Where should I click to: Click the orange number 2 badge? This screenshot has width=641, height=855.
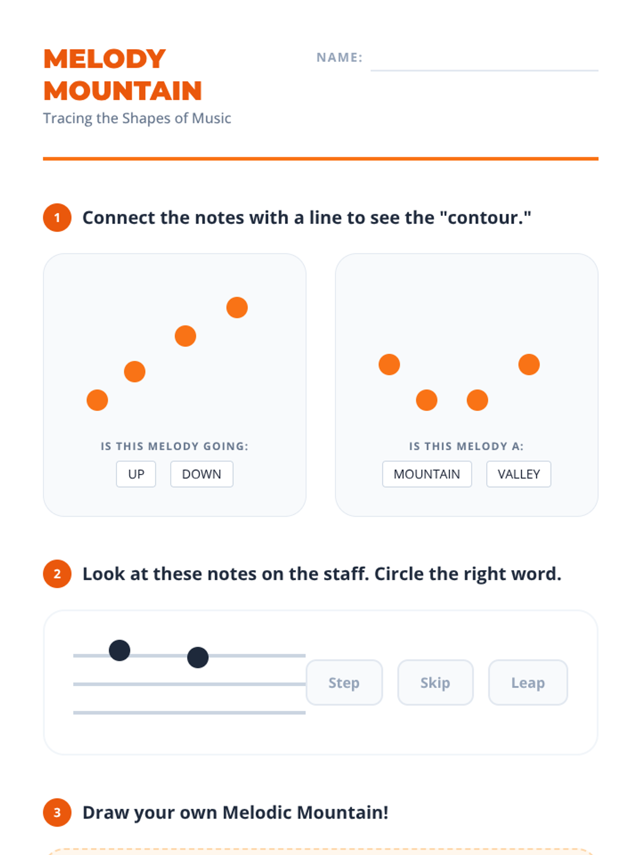(57, 574)
